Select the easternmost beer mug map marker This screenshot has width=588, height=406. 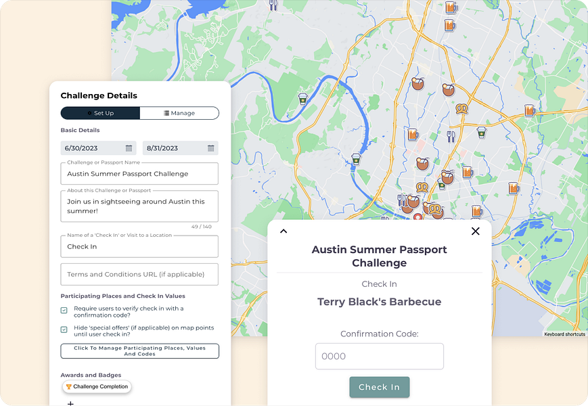pos(530,110)
